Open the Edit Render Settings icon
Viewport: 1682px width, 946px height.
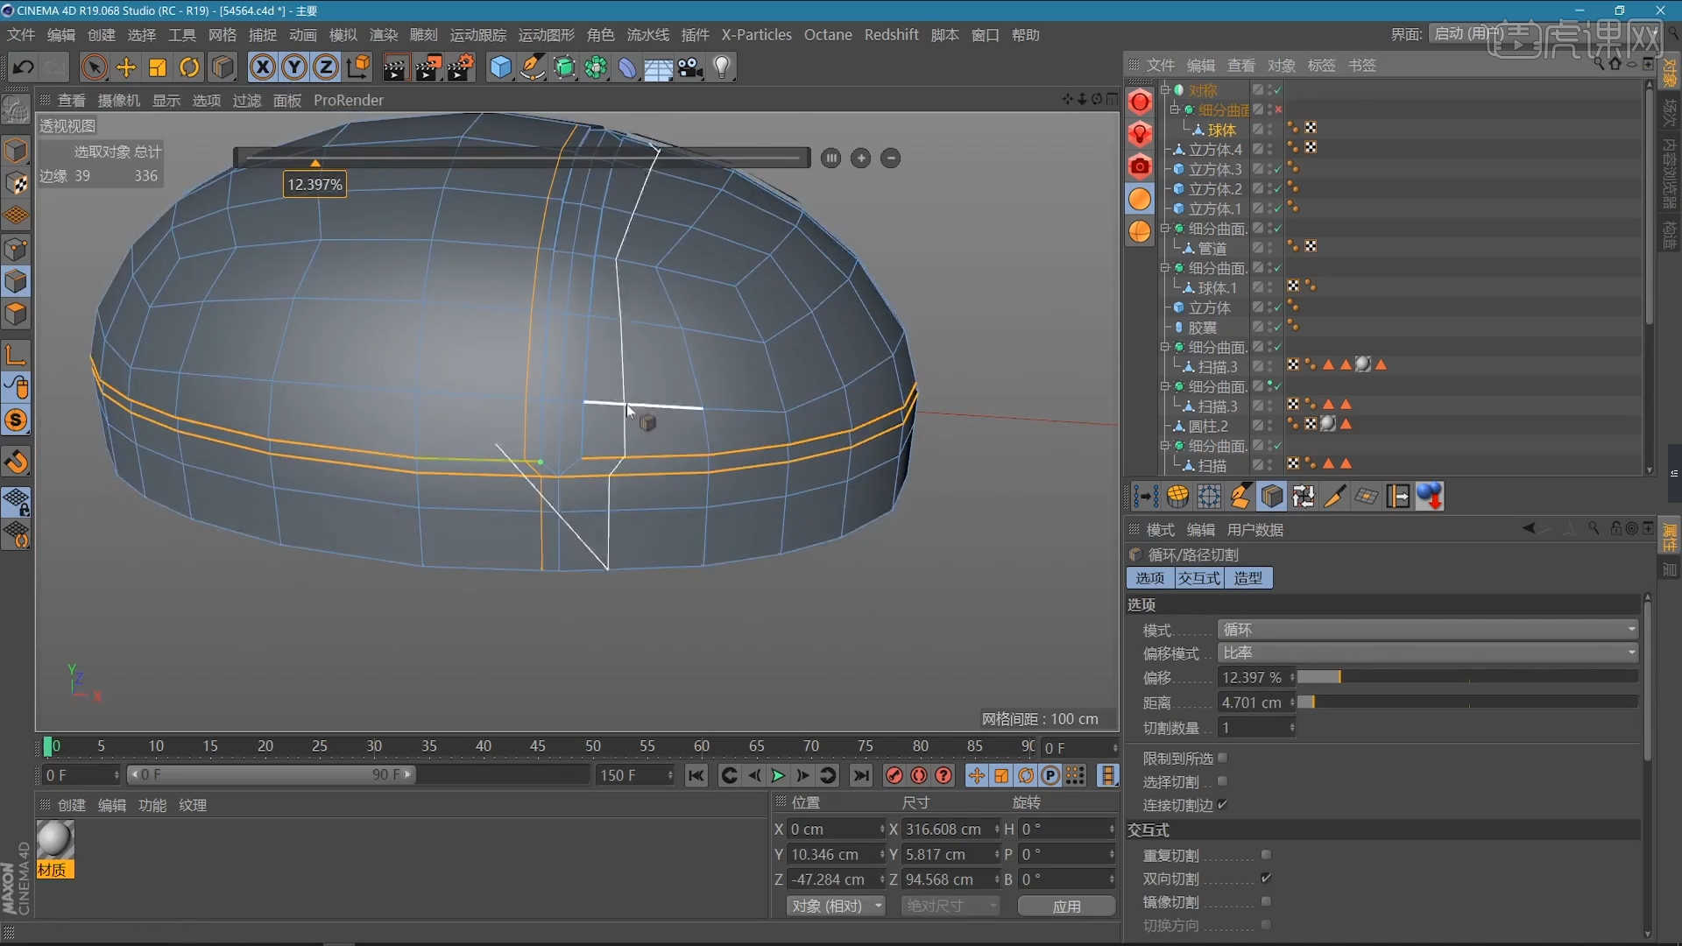pyautogui.click(x=461, y=67)
